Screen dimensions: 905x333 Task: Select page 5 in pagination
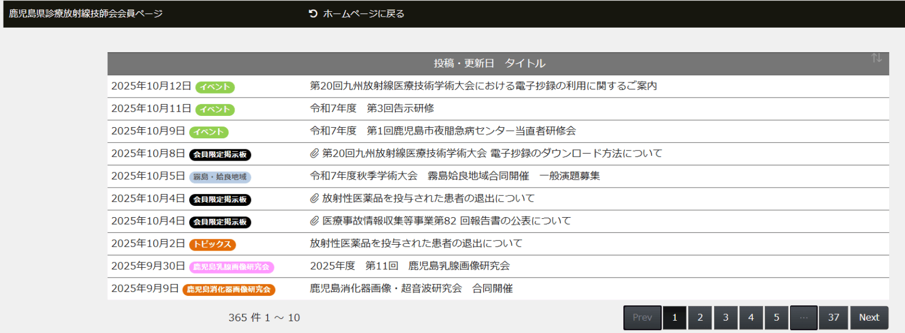tap(777, 318)
